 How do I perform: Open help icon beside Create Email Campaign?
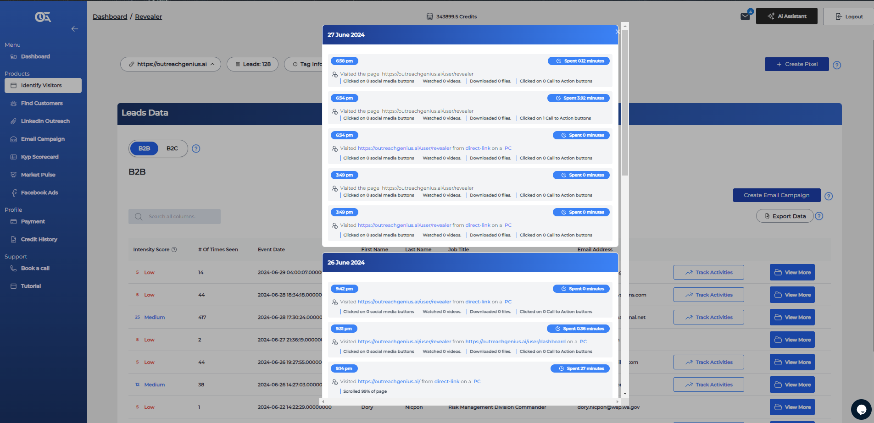point(829,196)
